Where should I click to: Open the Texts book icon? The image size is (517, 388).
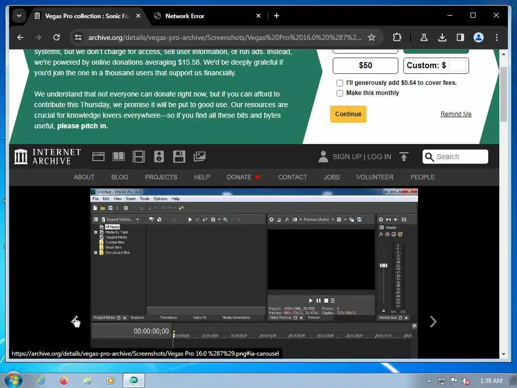pyautogui.click(x=119, y=157)
